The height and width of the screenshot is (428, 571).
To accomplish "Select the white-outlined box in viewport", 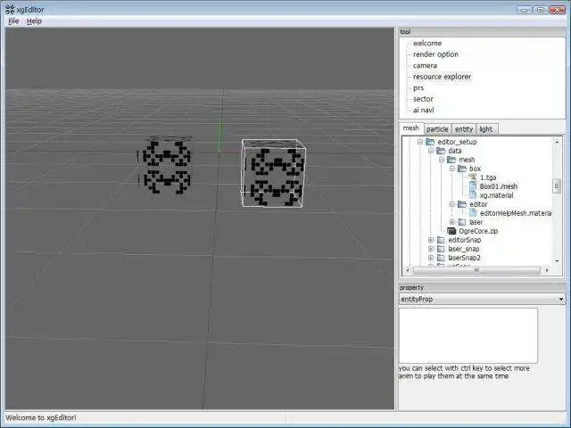I will coord(273,173).
